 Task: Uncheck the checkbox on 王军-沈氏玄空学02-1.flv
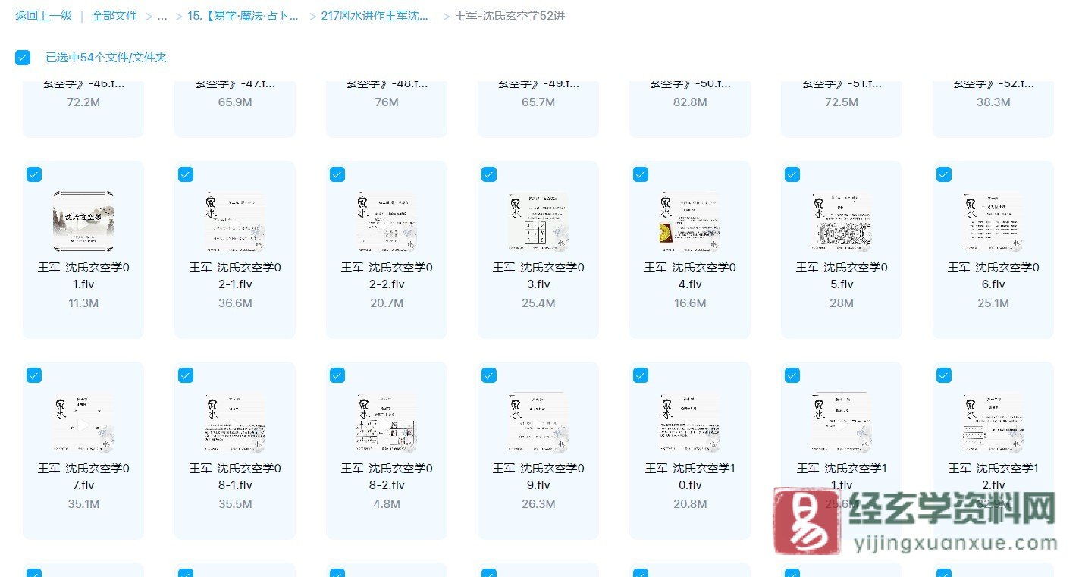point(186,174)
